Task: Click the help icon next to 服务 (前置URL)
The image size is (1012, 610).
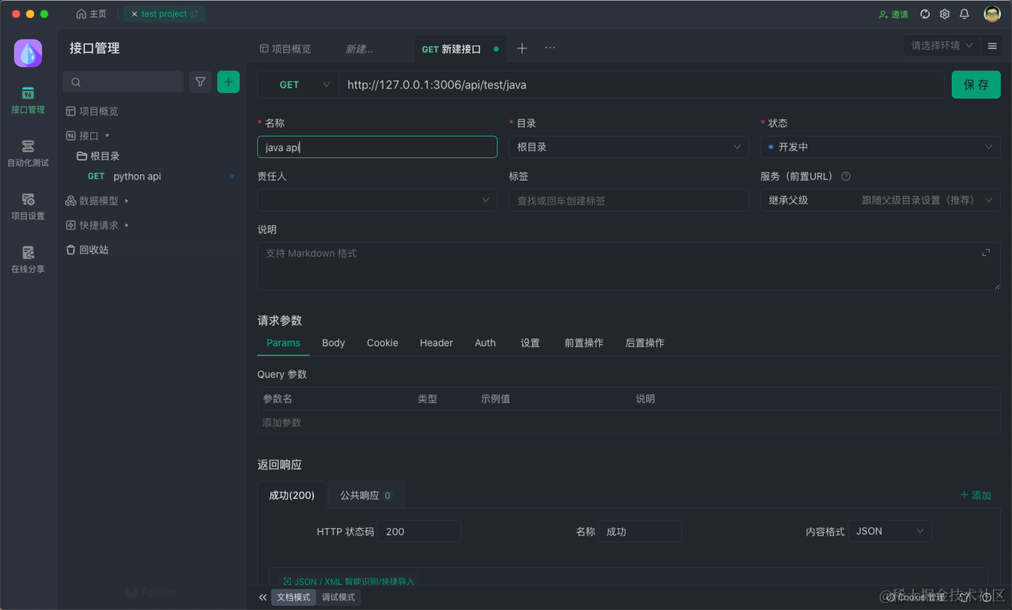Action: coord(846,177)
